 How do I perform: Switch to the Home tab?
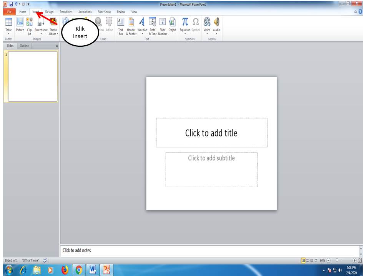click(x=23, y=12)
